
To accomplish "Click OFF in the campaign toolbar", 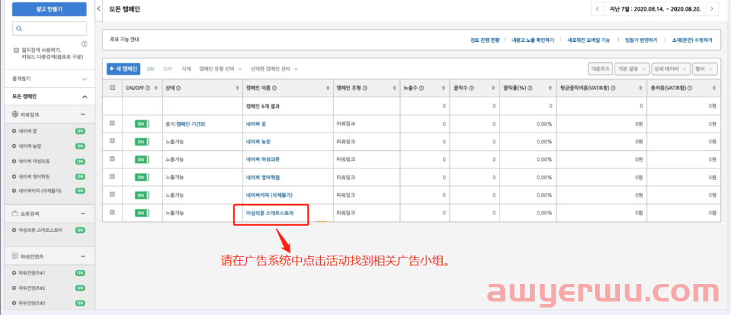I will [168, 69].
